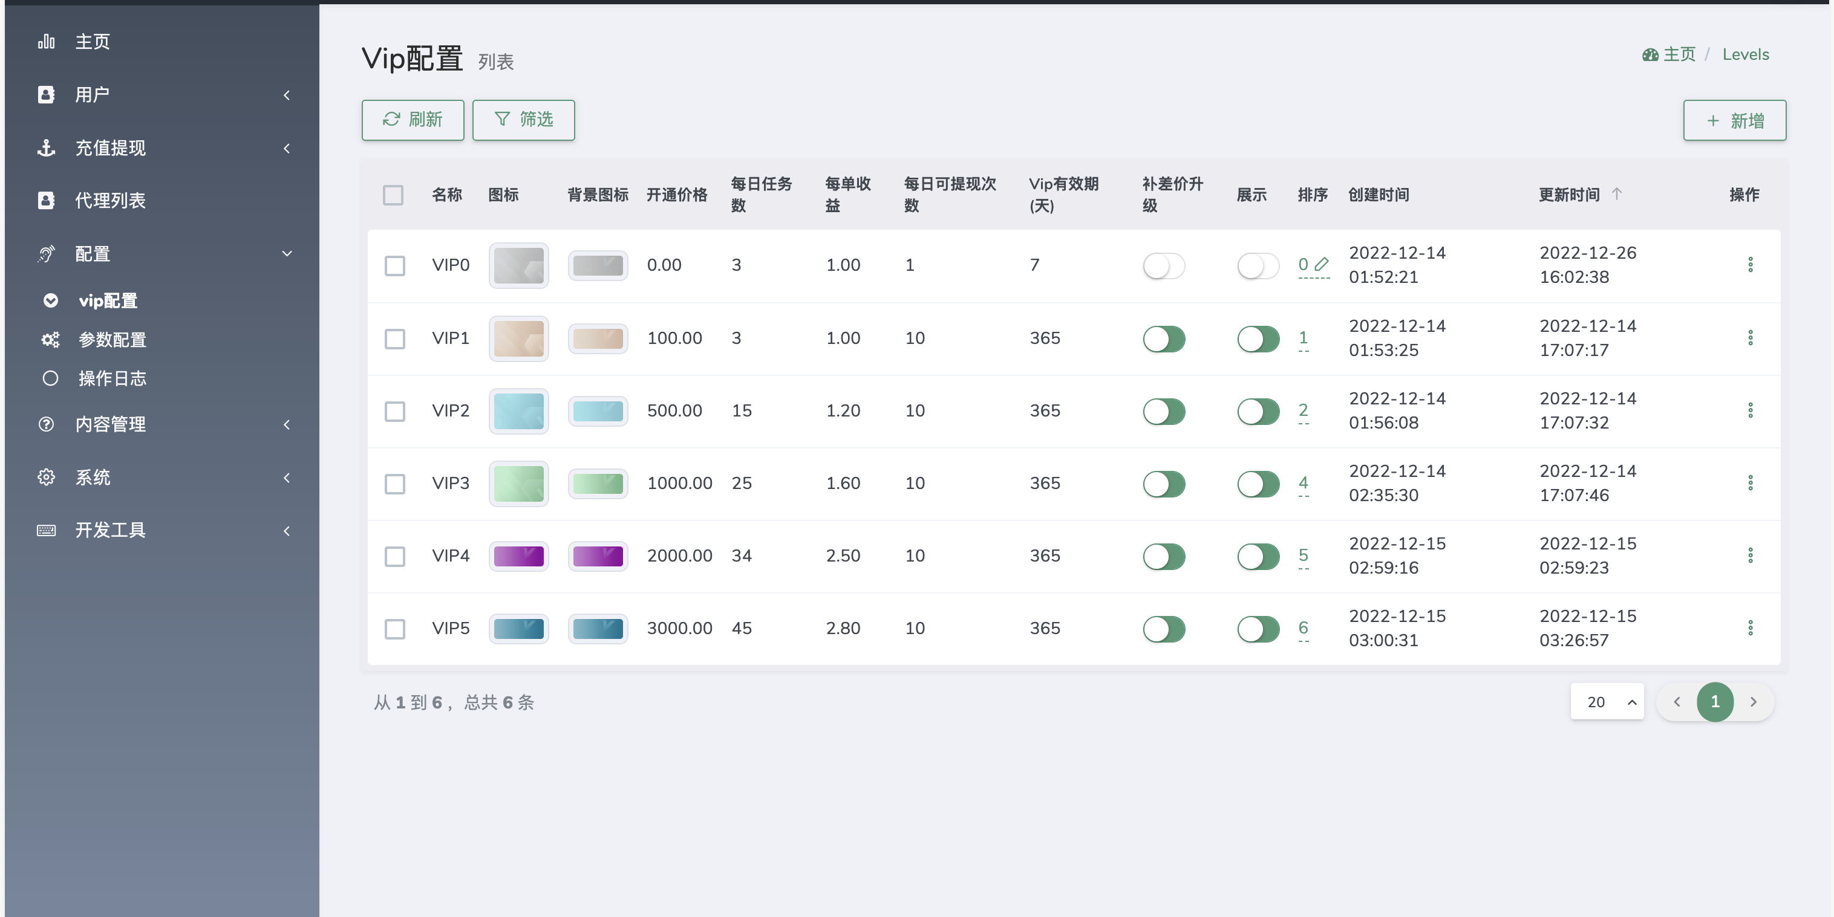The image size is (1834, 917).
Task: Click the keyboard icon beside 开发工具
Action: coord(47,530)
